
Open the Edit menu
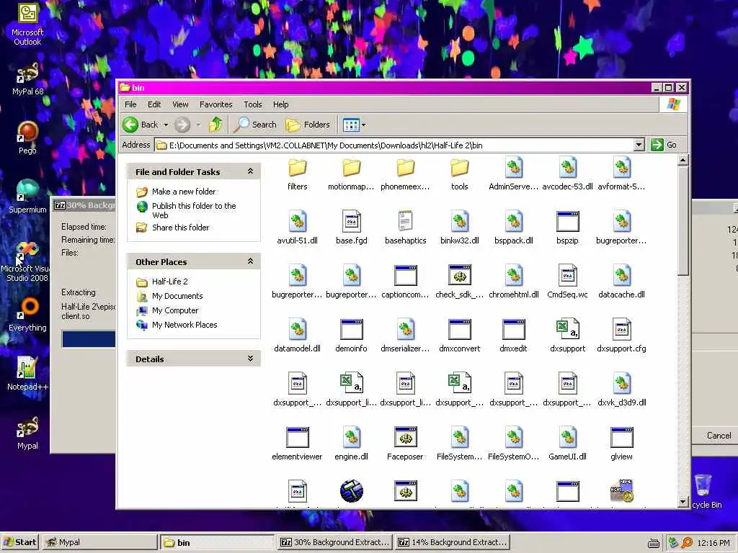[x=154, y=104]
